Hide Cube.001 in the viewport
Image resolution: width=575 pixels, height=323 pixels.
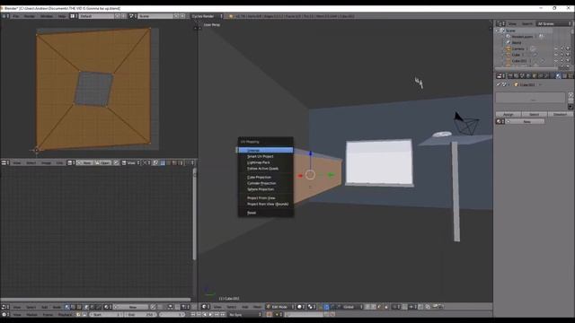click(x=556, y=61)
